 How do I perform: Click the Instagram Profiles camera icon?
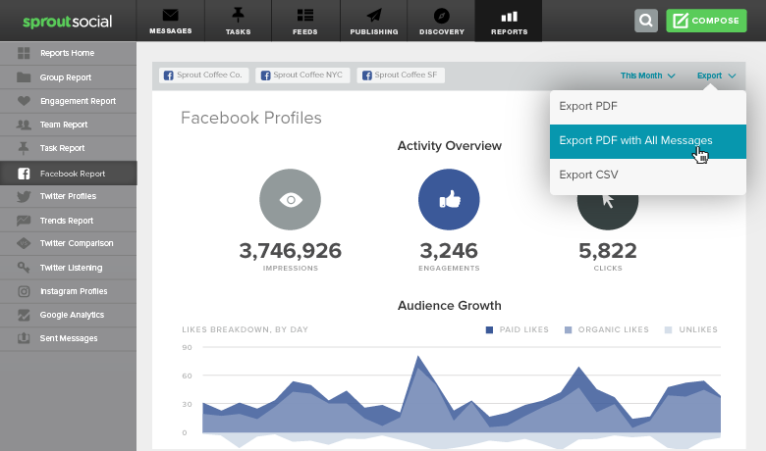pos(24,291)
